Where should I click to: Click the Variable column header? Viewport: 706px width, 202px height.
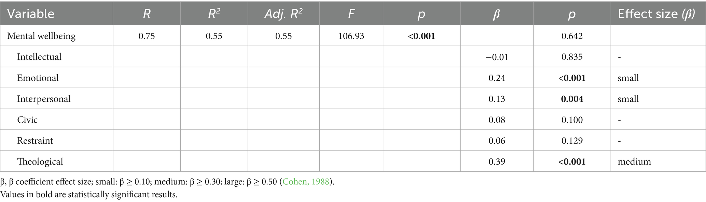pyautogui.click(x=31, y=14)
